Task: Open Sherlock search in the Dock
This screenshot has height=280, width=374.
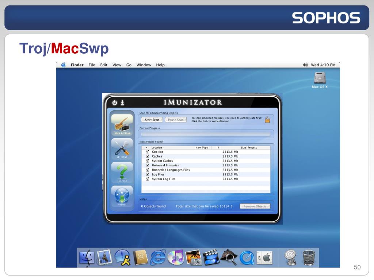Action: pyautogui.click(x=229, y=257)
